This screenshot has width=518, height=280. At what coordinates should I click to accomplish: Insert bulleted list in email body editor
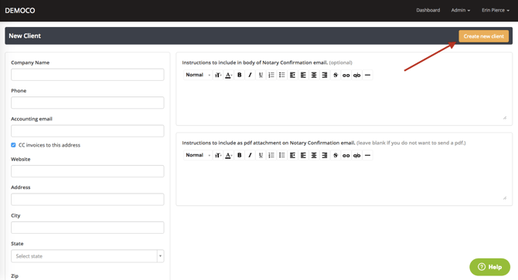pos(281,75)
